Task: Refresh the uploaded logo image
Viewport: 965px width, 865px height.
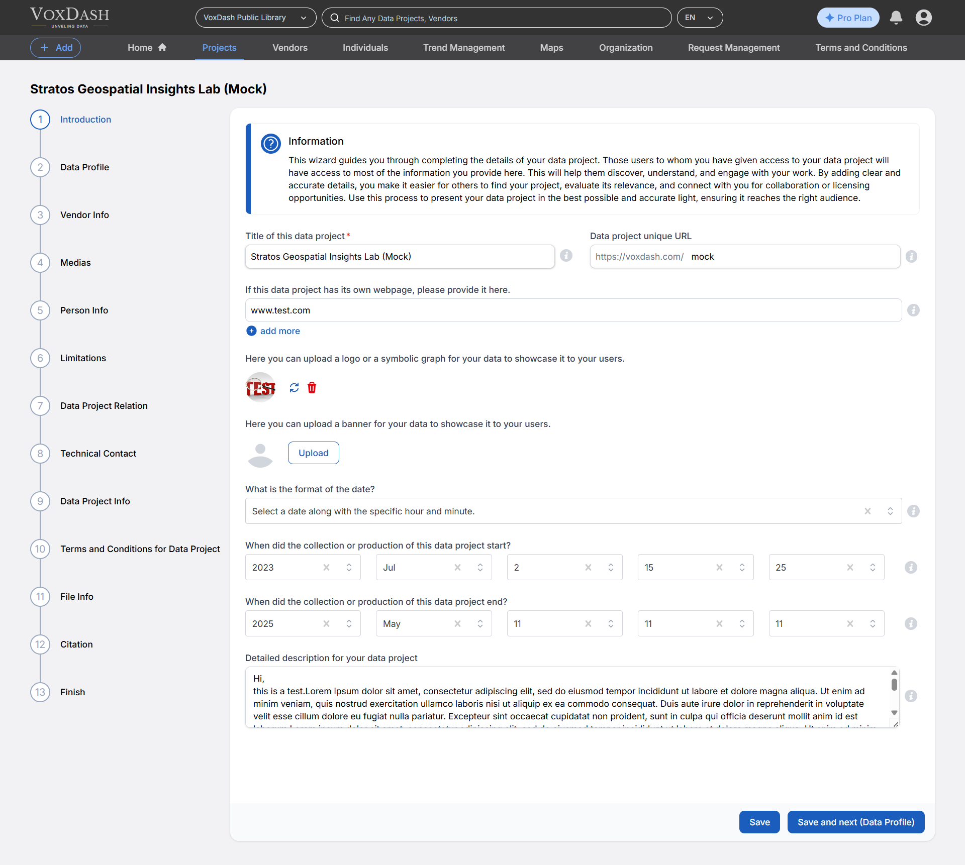Action: (294, 387)
